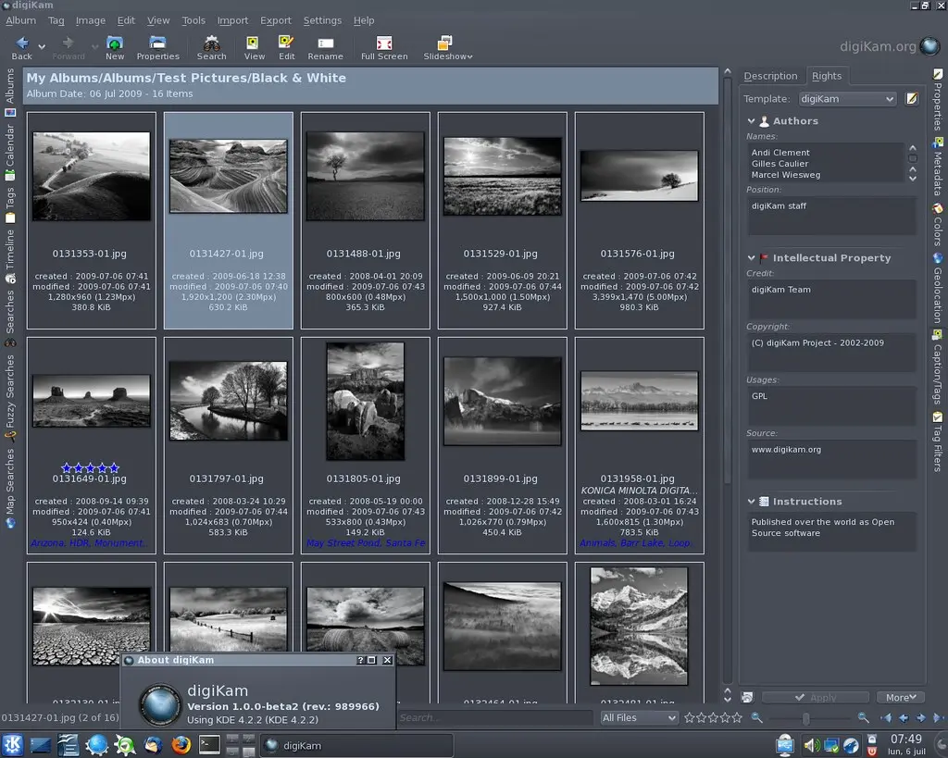Open the Geolocation sidebar panel
This screenshot has width=948, height=758.
click(939, 293)
